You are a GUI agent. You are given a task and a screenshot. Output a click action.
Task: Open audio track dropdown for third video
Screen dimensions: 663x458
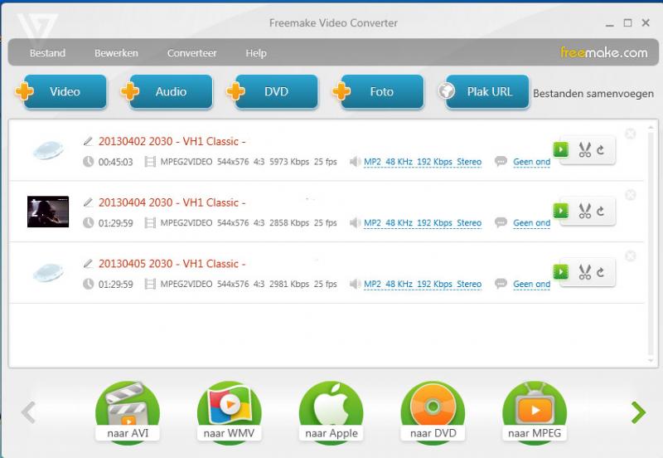(423, 285)
